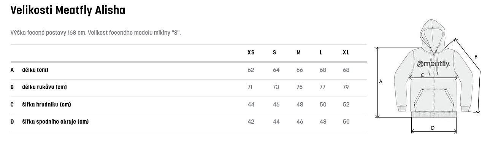Select the XS size column header
The height and width of the screenshot is (151, 490).
click(x=251, y=52)
